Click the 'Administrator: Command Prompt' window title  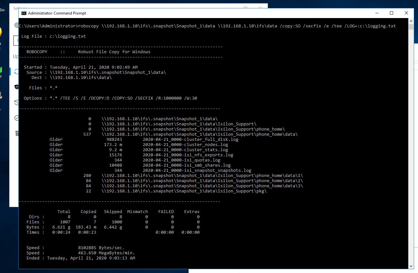[x=57, y=13]
